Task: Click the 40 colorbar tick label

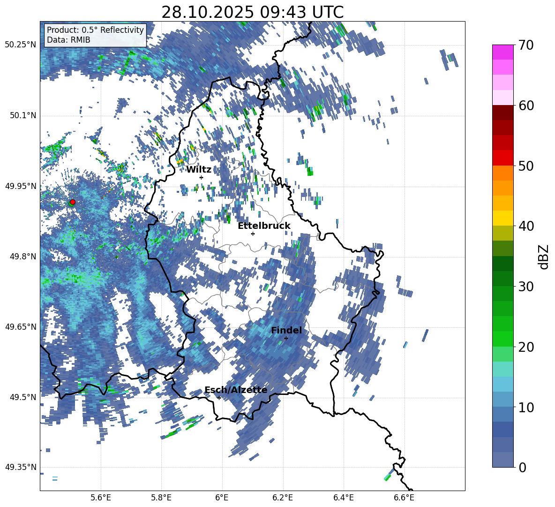Action: 526,226
